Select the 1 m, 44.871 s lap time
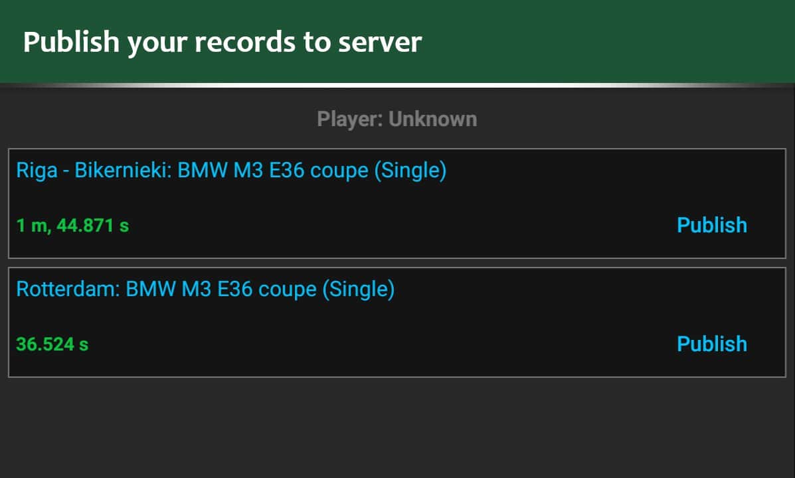 (72, 226)
